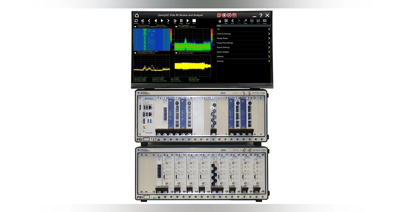
Task: Open the Main hamburger menu icon
Action: 226,21
